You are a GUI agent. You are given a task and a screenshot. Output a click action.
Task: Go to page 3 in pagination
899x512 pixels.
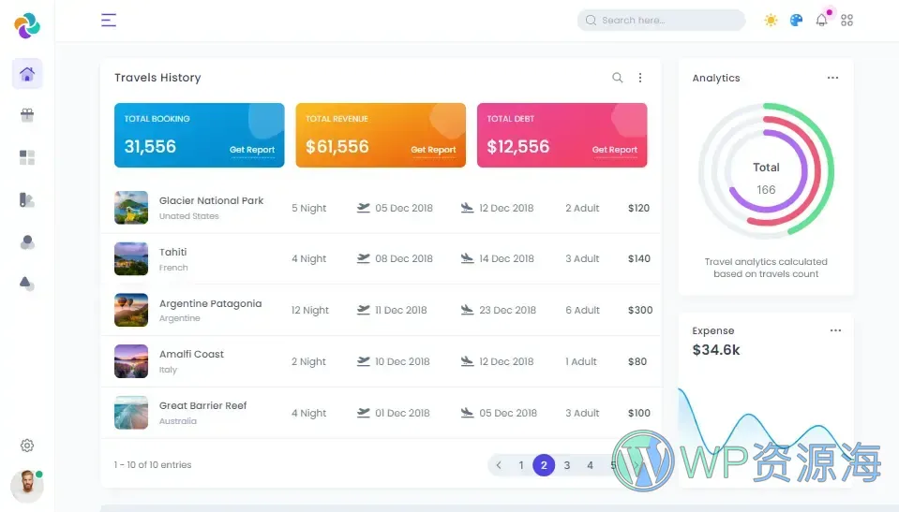pos(567,465)
